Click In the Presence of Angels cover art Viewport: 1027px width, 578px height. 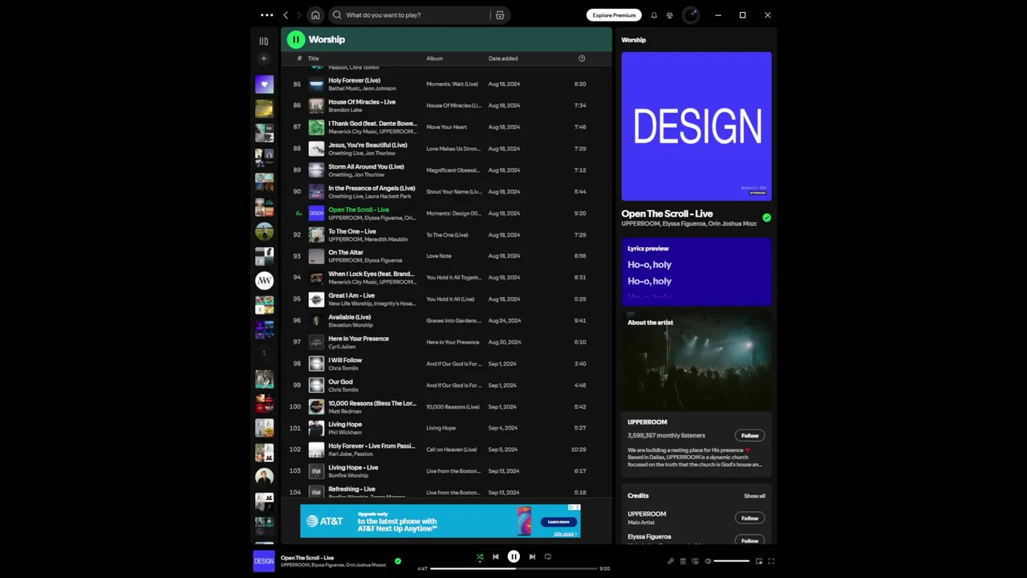click(x=316, y=192)
